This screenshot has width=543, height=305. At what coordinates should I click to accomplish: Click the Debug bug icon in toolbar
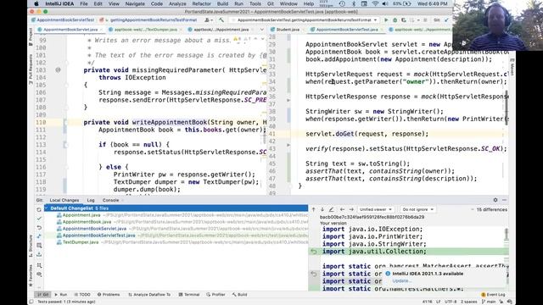tap(395, 20)
